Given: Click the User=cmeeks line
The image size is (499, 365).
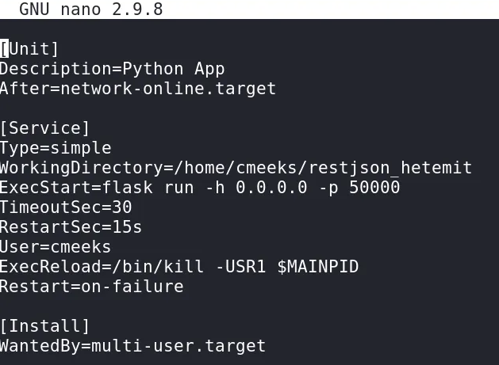Looking at the screenshot, I should coord(56,247).
